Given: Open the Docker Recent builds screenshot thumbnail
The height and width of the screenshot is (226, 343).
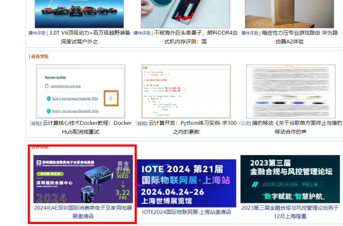Looking at the screenshot, I should pyautogui.click(x=81, y=91).
